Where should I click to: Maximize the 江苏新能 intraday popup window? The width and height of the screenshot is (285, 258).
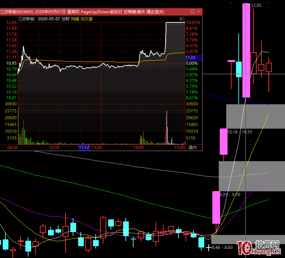(192, 12)
